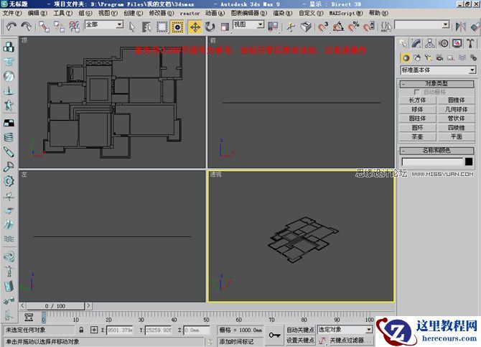Toggle Percent Snap

coord(353,27)
